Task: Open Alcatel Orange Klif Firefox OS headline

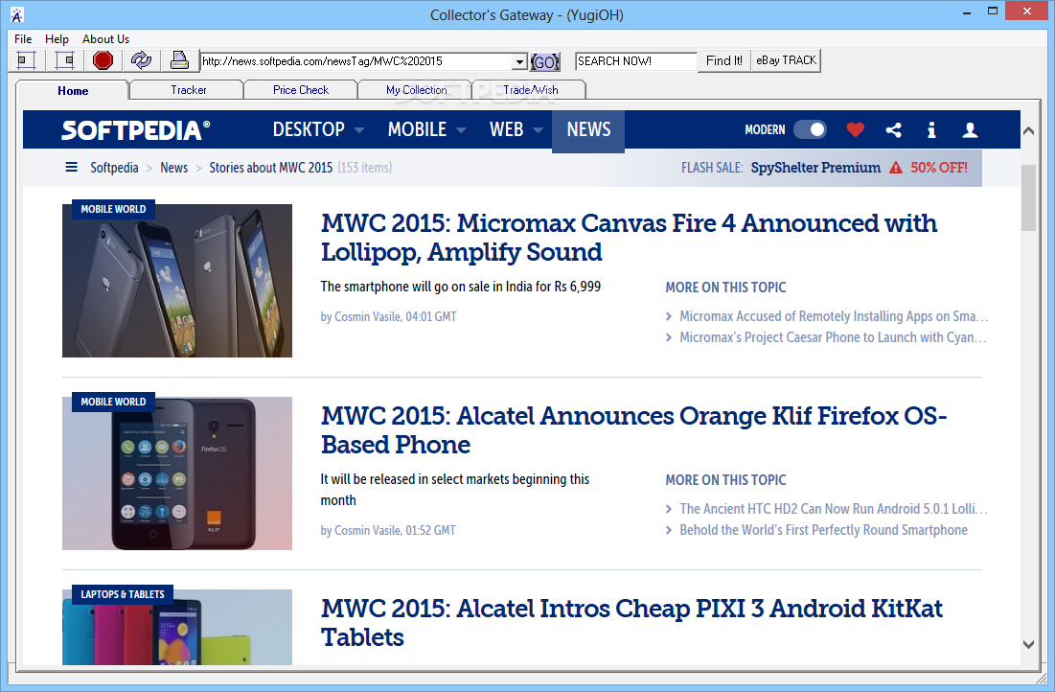Action: coord(633,430)
